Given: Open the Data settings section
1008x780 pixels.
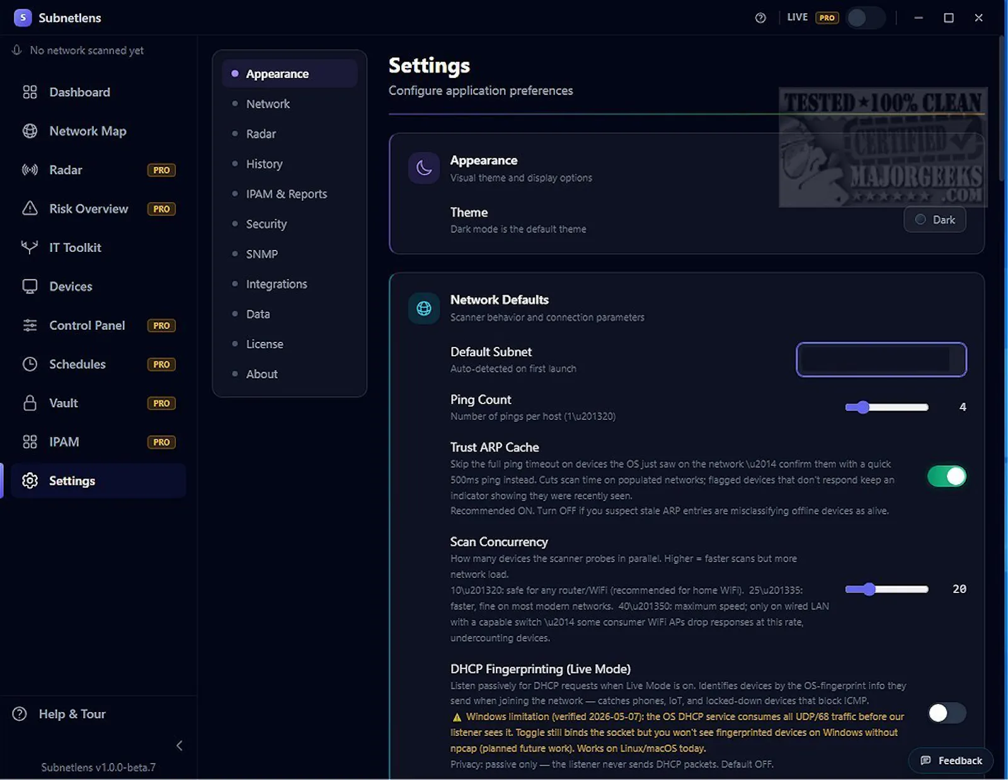Looking at the screenshot, I should 290,314.
